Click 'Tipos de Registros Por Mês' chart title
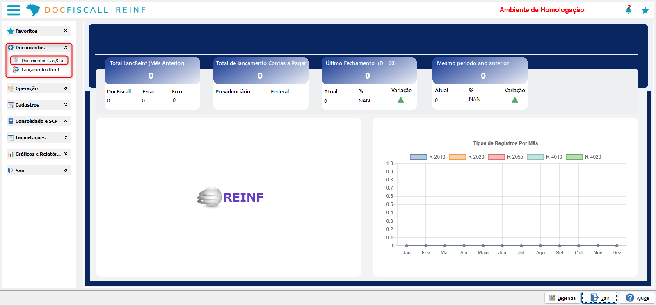656x306 pixels. [505, 143]
